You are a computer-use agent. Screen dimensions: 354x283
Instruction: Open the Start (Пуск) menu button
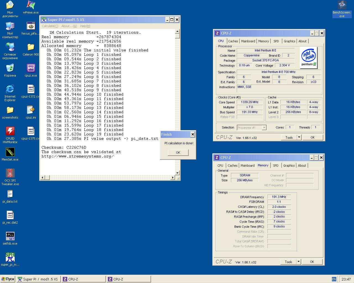8,279
